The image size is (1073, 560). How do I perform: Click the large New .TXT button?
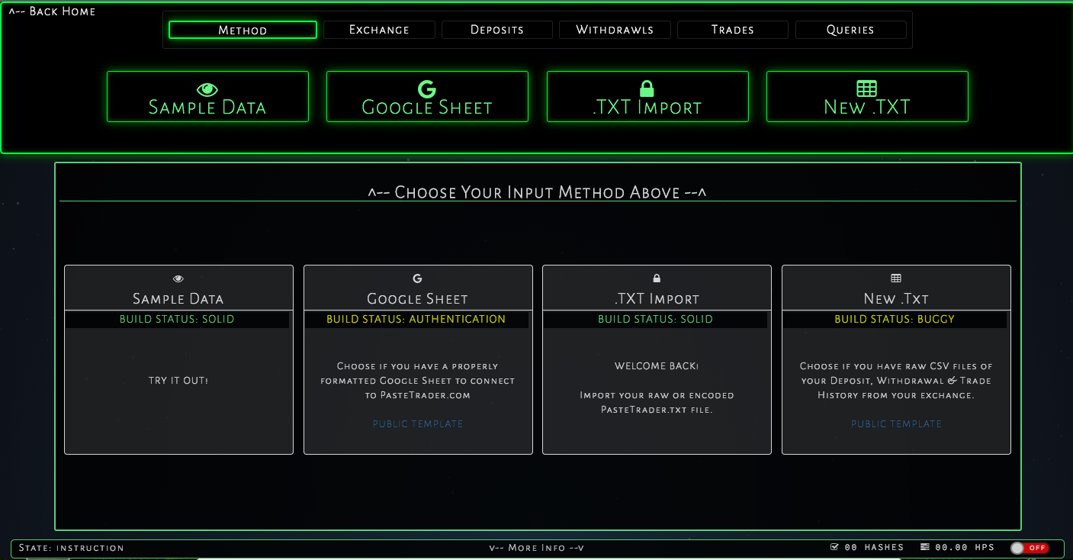[867, 97]
